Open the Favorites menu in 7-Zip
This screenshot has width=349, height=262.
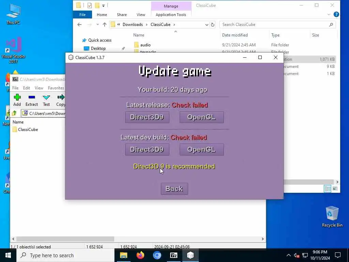click(56, 88)
